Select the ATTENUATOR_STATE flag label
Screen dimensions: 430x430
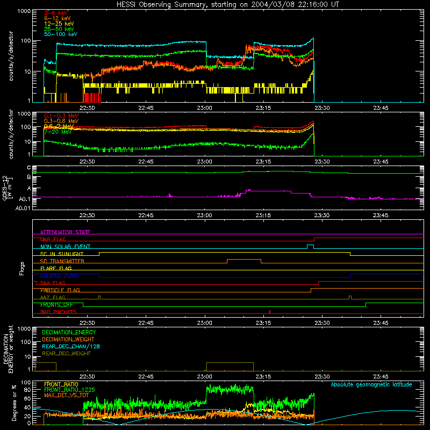coord(65,232)
